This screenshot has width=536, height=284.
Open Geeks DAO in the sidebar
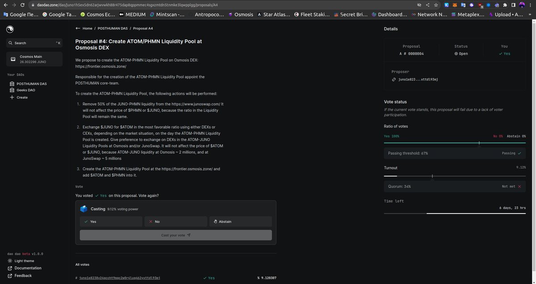coord(26,90)
